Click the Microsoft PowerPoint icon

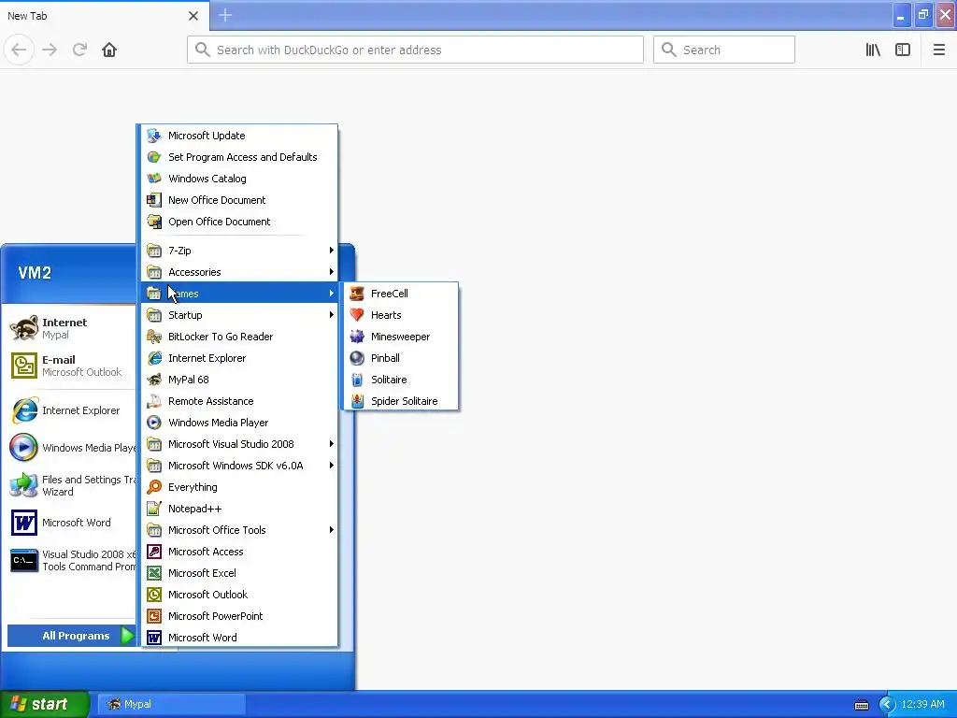(x=154, y=615)
